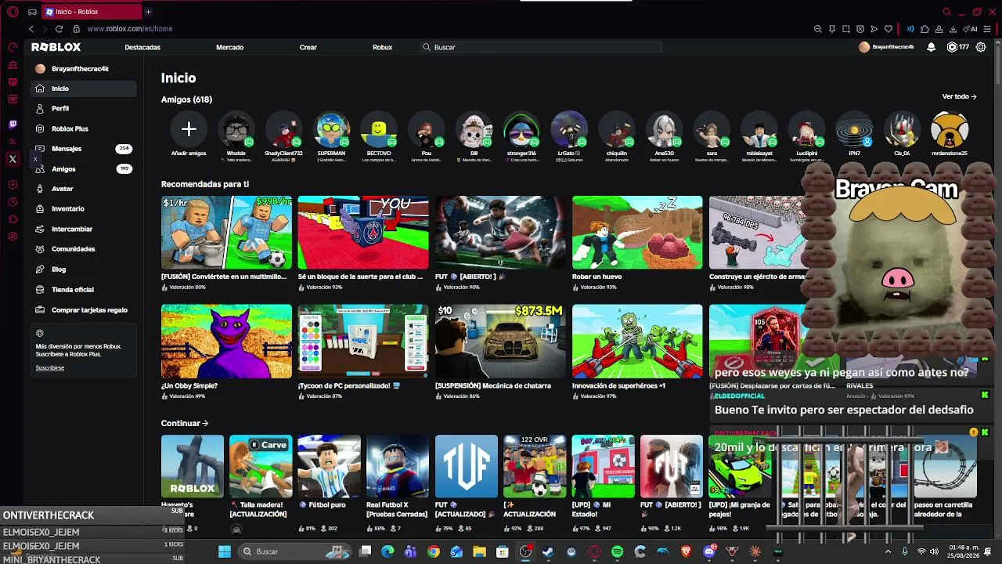Open the Twitch icon in the Opera sidebar
This screenshot has width=1002, height=564.
point(13,125)
